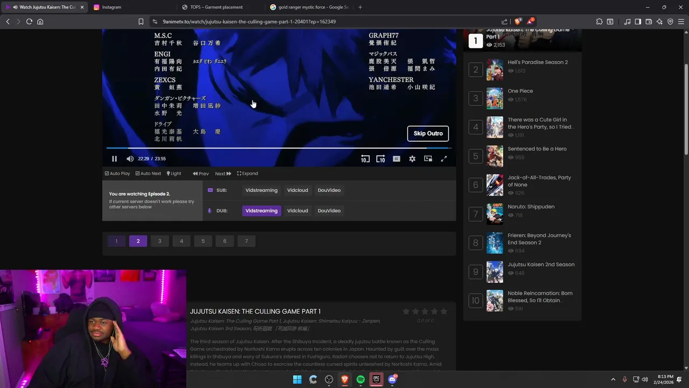Open the Brave Wallet icon

tap(649, 22)
